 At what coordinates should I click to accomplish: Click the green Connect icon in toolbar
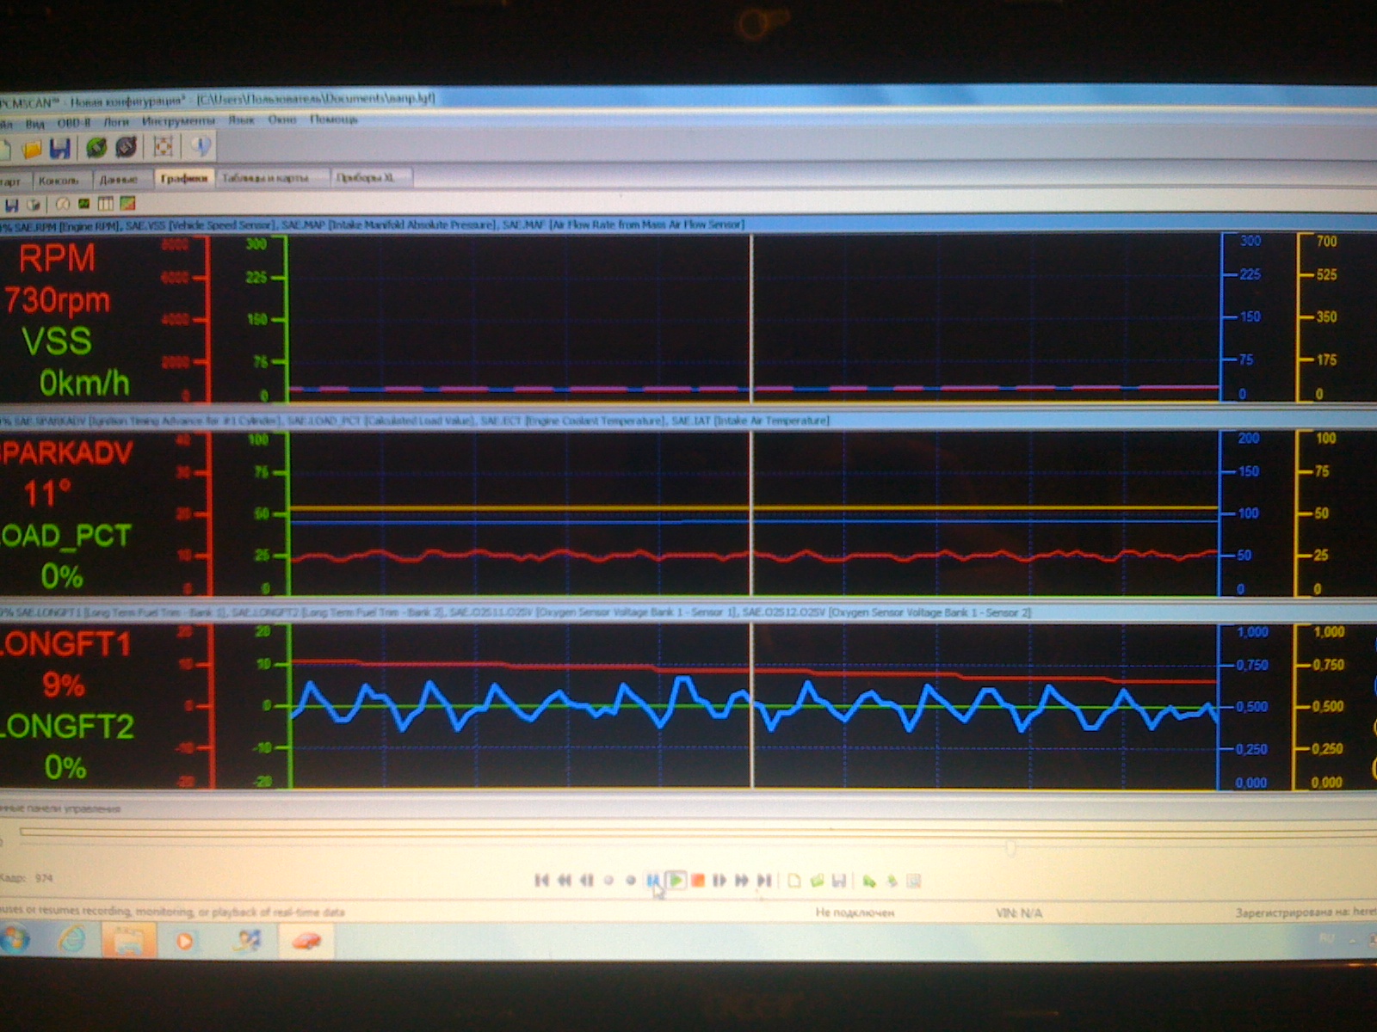(x=96, y=148)
